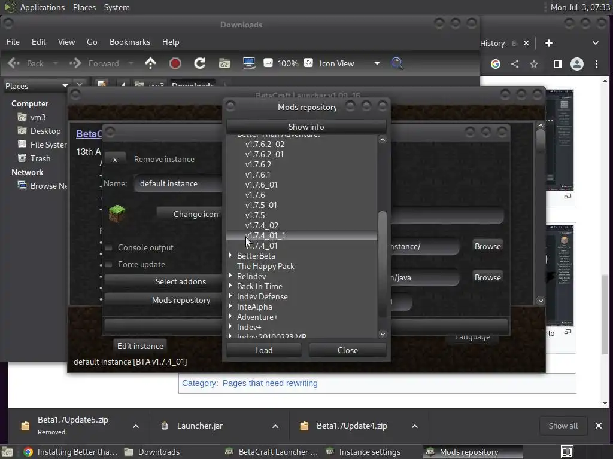Screen dimensions: 613x459
Task: Expand the Back In Time node
Action: click(x=230, y=286)
